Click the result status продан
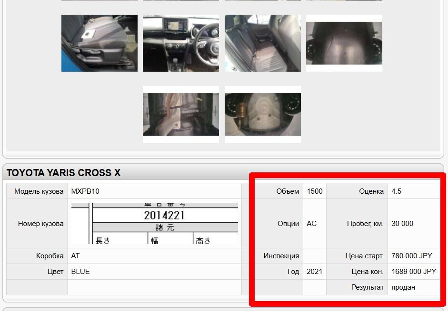The width and height of the screenshot is (448, 311). pyautogui.click(x=403, y=287)
